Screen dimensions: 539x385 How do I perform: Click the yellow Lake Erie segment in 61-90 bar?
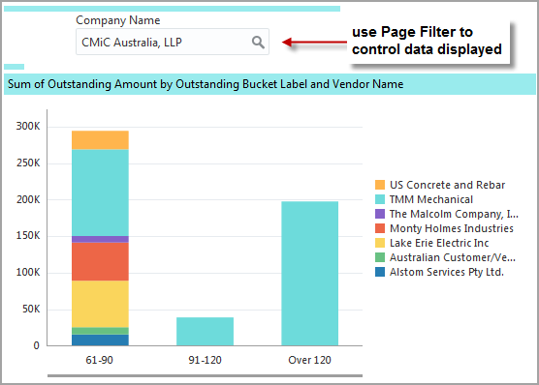point(100,304)
